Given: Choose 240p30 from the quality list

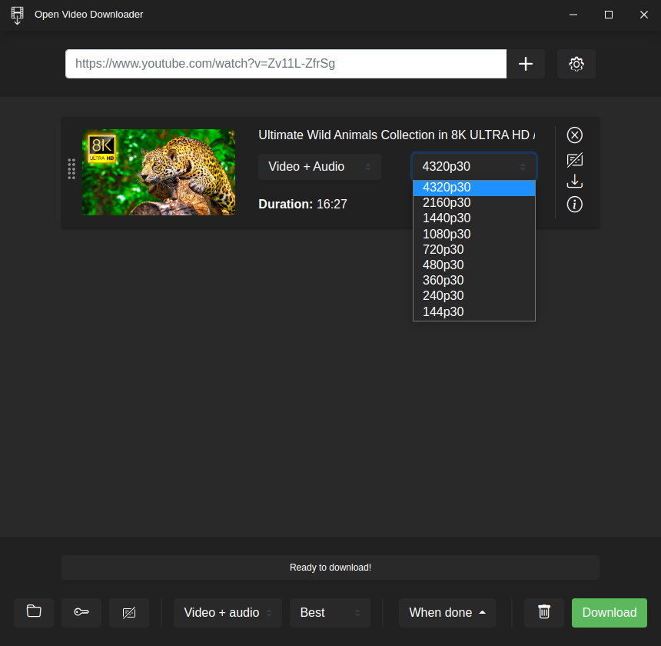Looking at the screenshot, I should (x=473, y=296).
